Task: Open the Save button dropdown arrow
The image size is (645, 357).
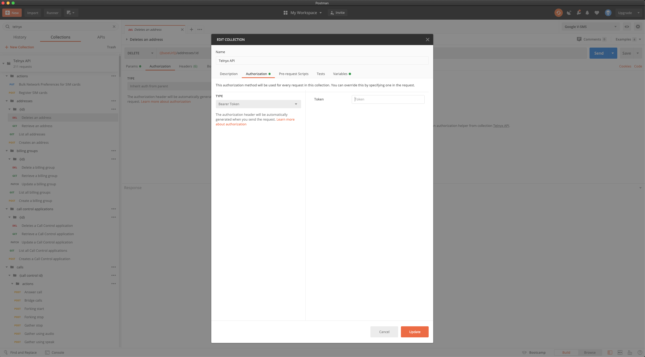Action: point(638,53)
